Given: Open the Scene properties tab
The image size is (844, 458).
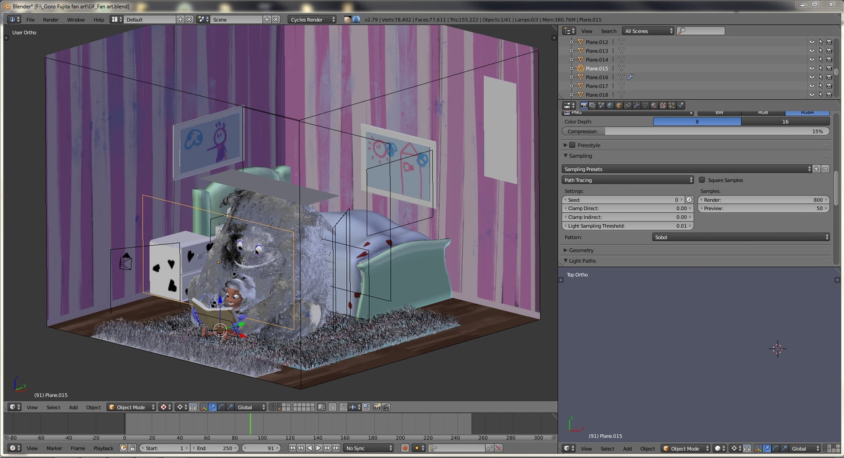Looking at the screenshot, I should tap(601, 105).
